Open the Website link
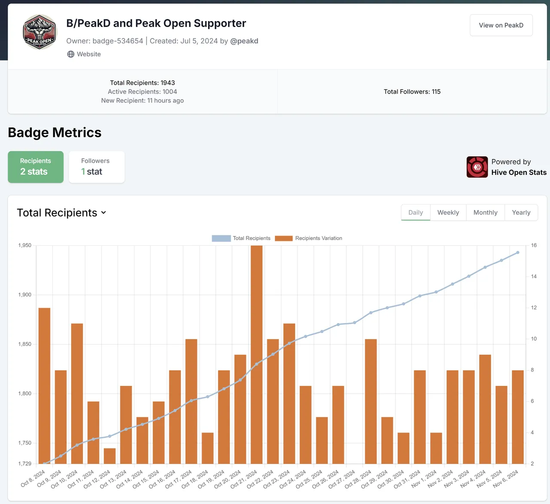Viewport: 550px width, 504px height. click(84, 54)
